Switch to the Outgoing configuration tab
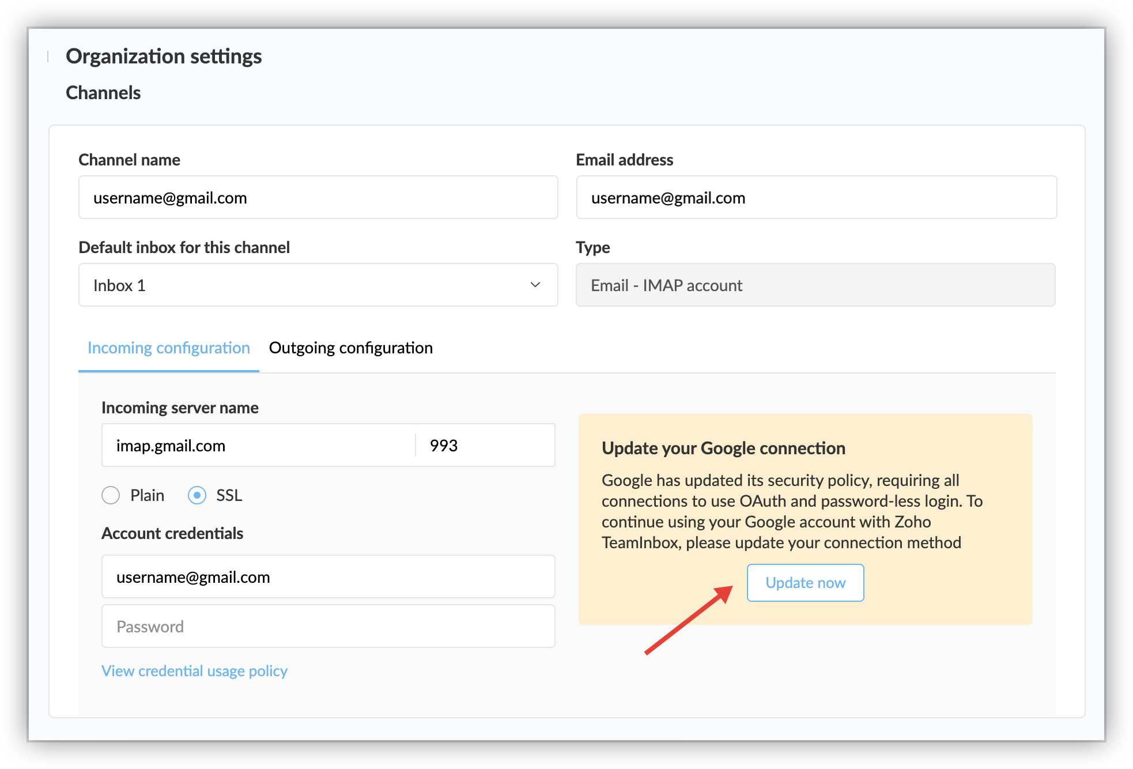 [x=350, y=348]
